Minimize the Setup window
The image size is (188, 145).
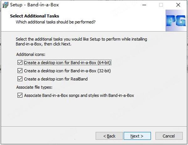(144, 5)
